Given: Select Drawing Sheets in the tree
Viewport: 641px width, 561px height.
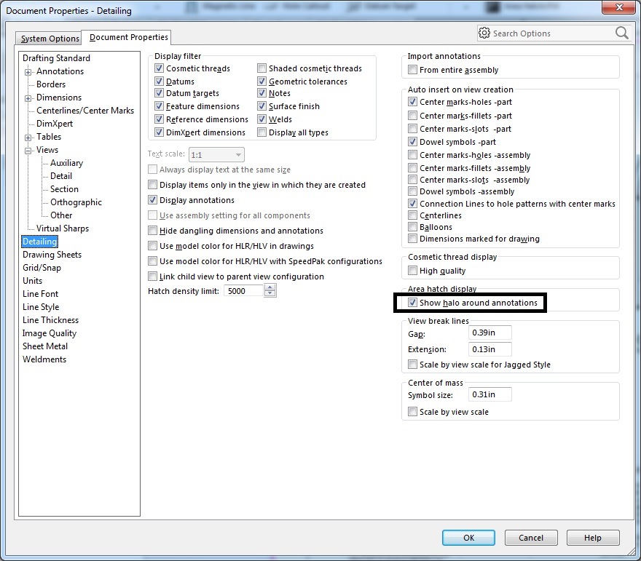Looking at the screenshot, I should click(x=52, y=255).
